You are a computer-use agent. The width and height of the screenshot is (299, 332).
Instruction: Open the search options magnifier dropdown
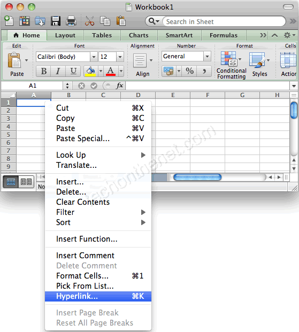click(154, 21)
